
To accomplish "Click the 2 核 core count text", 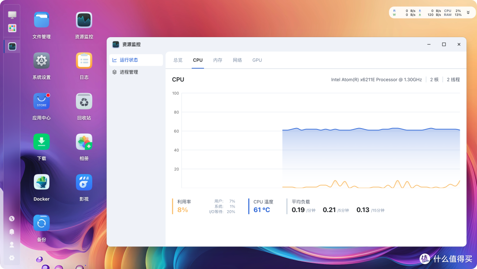I will pos(434,80).
